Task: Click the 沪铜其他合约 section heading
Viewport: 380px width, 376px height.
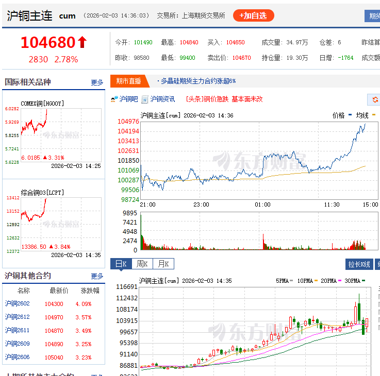Action: 28,276
